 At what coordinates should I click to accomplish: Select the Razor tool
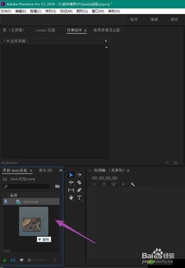pyautogui.click(x=79, y=182)
